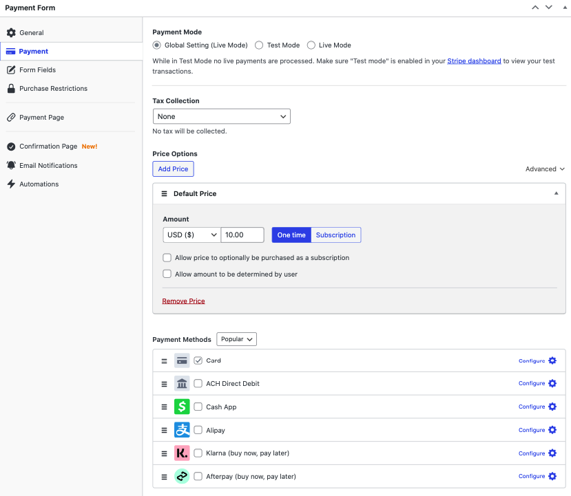Grab the Default Price drag handle icon

164,194
